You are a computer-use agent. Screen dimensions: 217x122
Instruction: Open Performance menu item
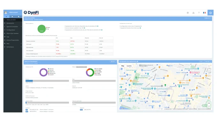pos(13,47)
